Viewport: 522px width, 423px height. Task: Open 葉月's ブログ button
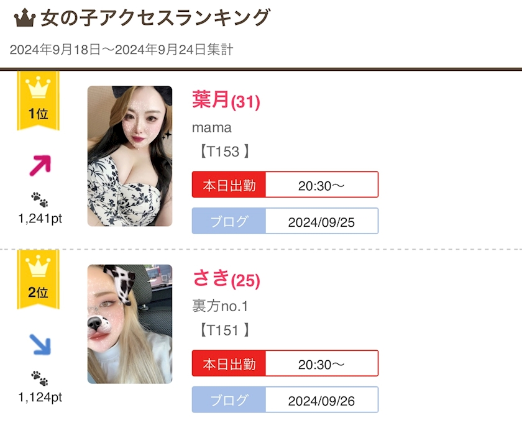(229, 221)
